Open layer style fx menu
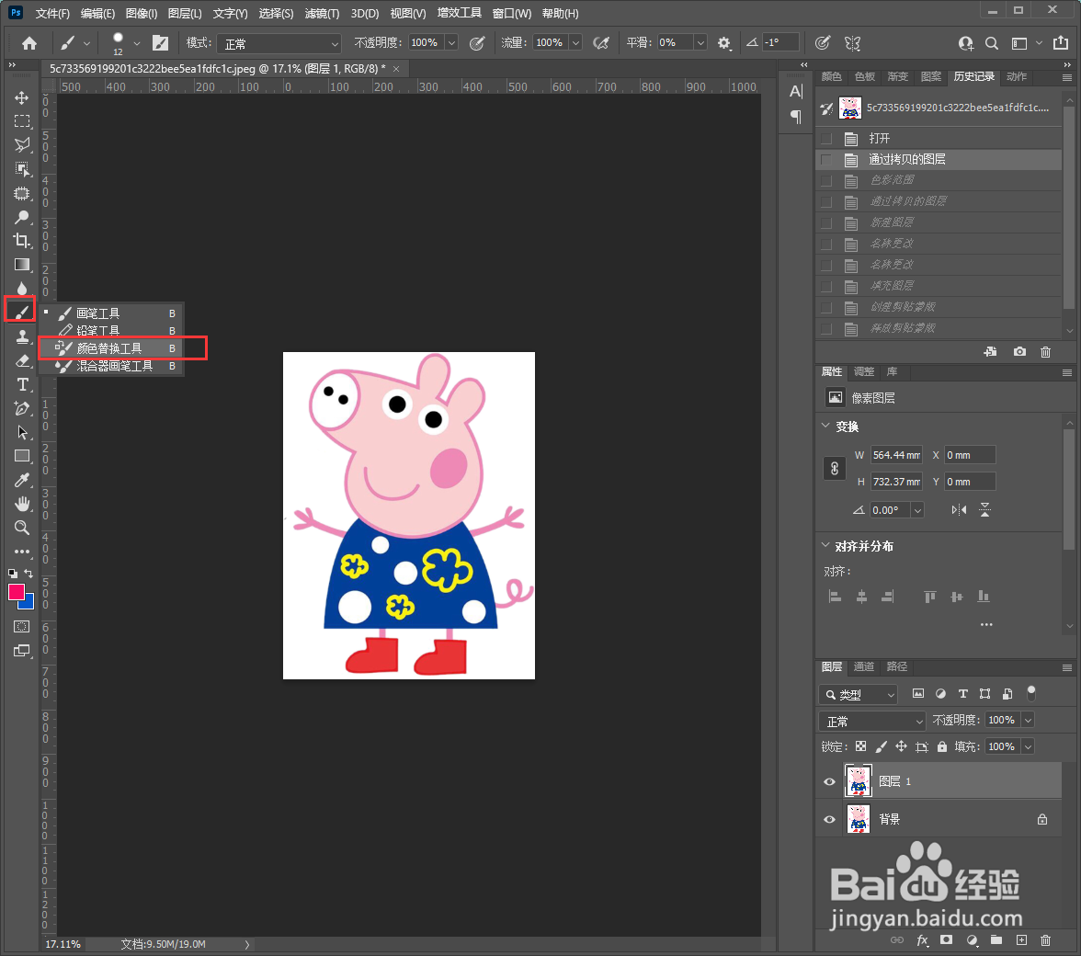The image size is (1081, 956). (922, 940)
